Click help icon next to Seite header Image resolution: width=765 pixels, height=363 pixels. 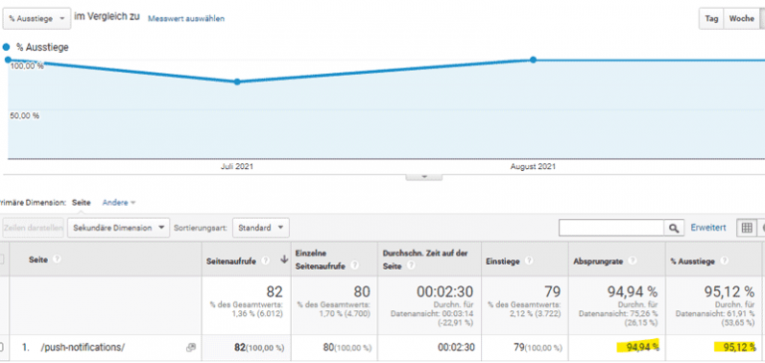point(57,260)
